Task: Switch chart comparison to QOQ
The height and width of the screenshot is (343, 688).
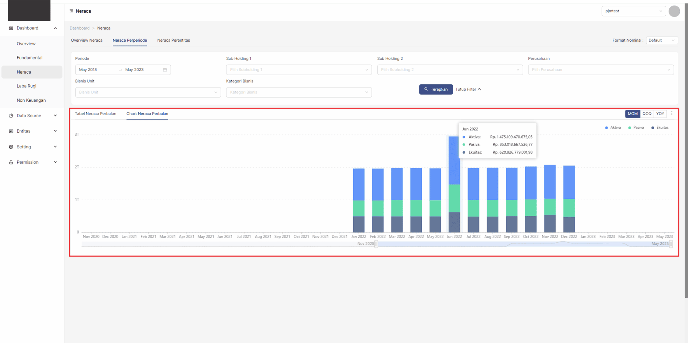Action: tap(647, 114)
